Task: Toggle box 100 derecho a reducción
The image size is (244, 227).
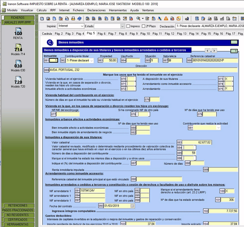Action: (x=229, y=191)
